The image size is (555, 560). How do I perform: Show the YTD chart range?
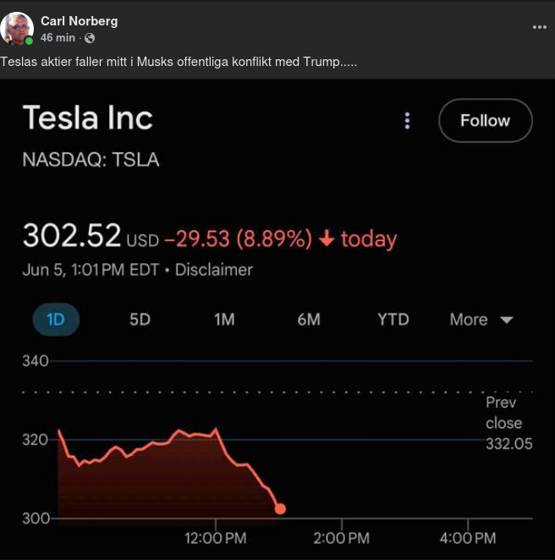pos(393,319)
